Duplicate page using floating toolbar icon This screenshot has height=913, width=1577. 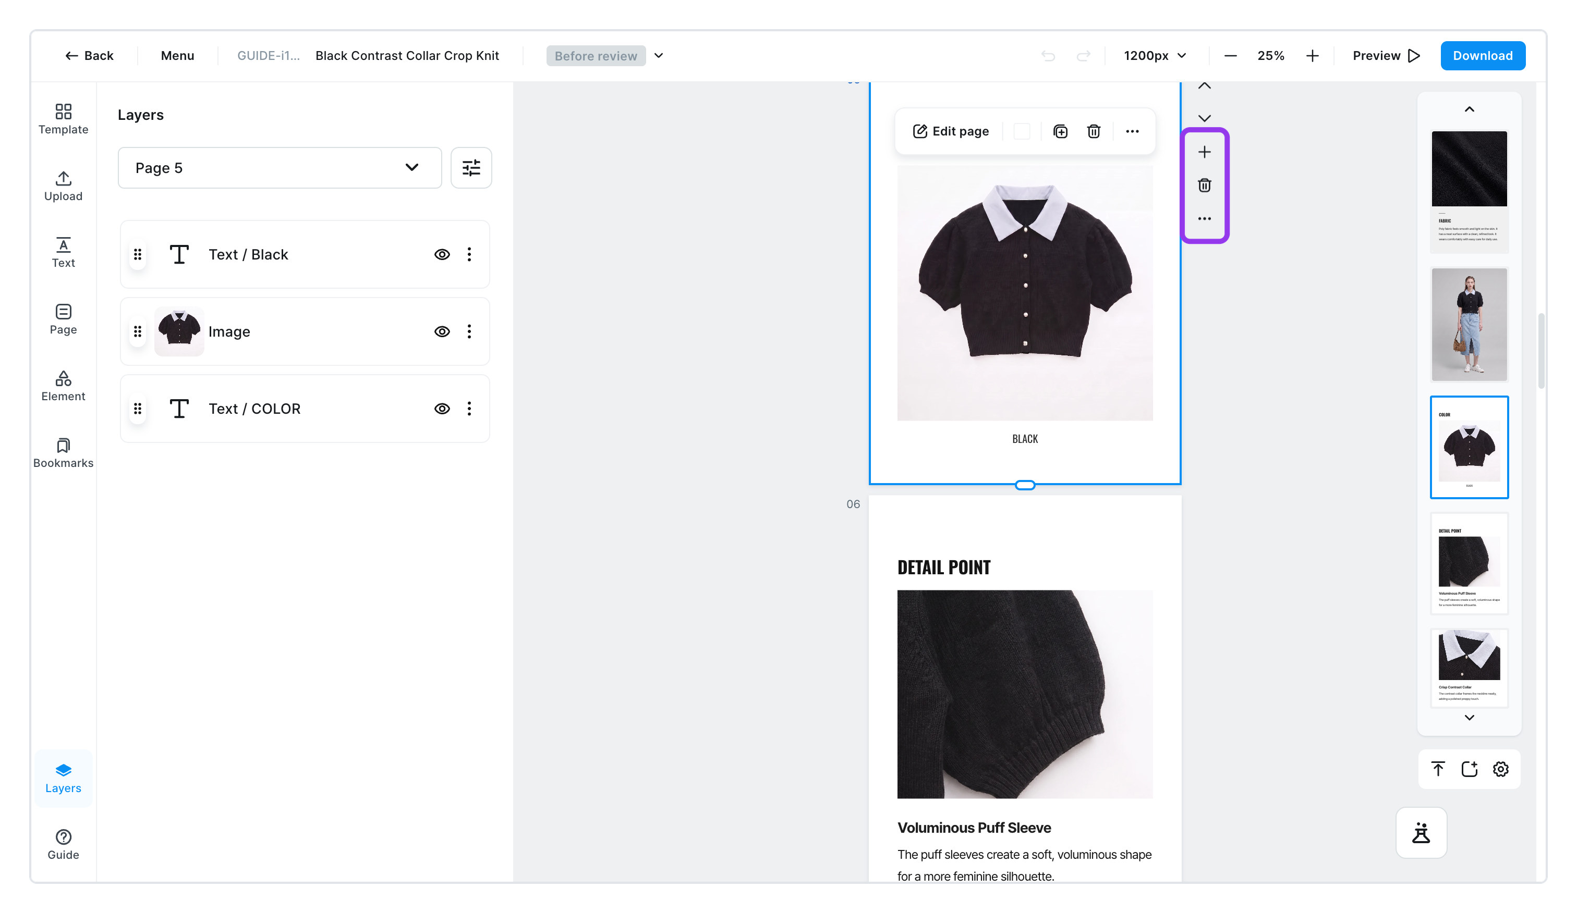[1060, 131]
